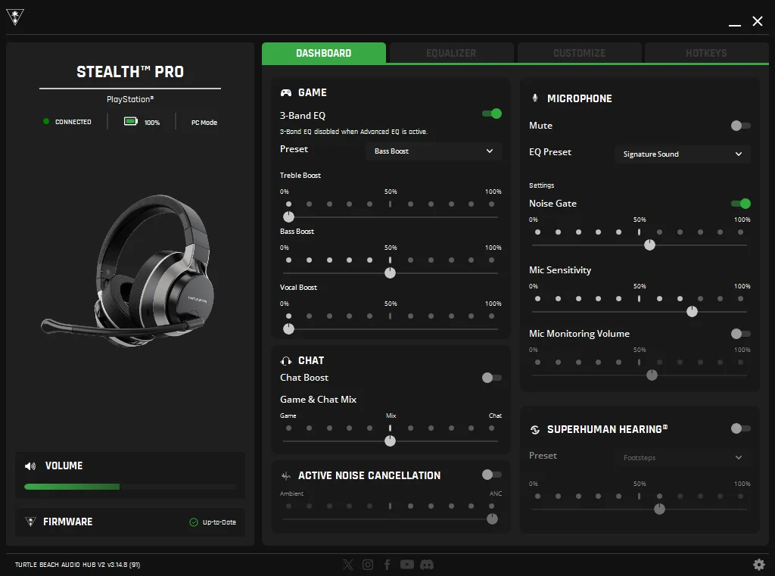Click the Turtle Beach logo in title bar
The height and width of the screenshot is (576, 775).
click(x=15, y=18)
